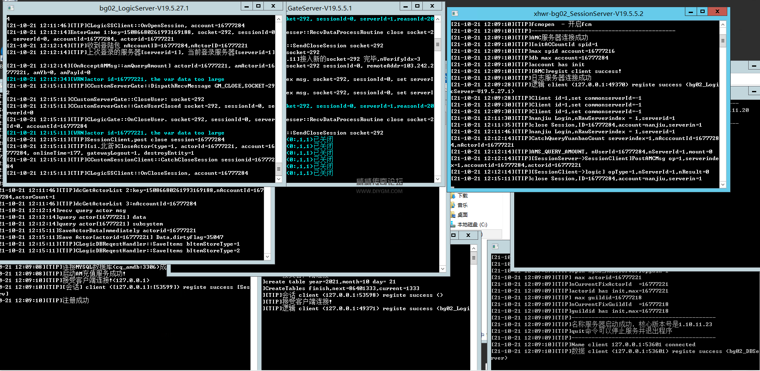The width and height of the screenshot is (760, 371).
Task: Click the SessionServer scrollbar up arrow
Action: pos(723,24)
